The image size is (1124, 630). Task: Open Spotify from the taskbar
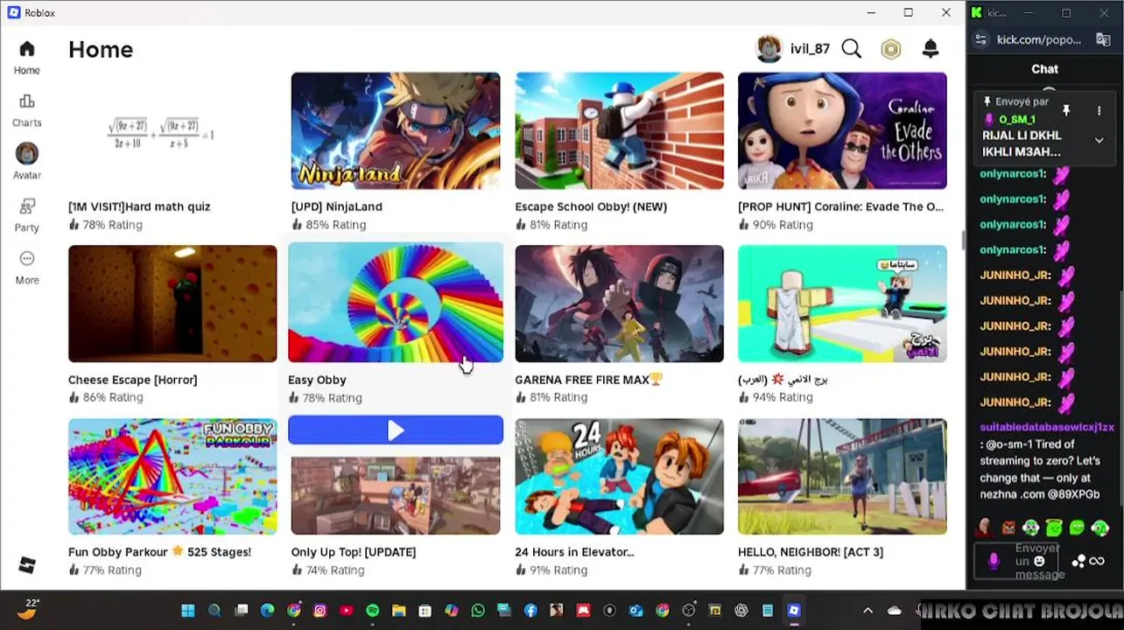373,611
